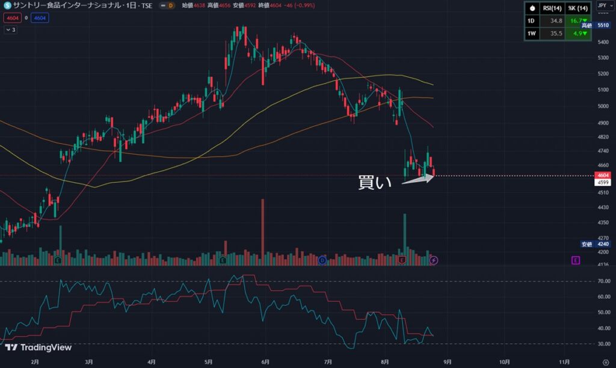616x368 pixels.
Task: Click the 終値 4604 close value in header
Action: click(270, 5)
